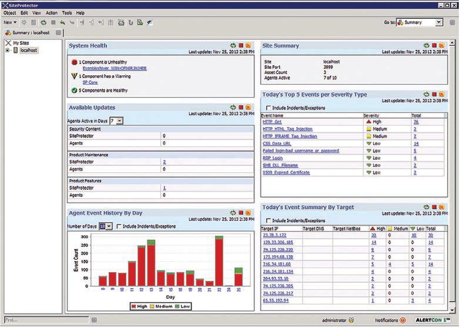The image size is (460, 328).
Task: Click the Medium legend swatch in the chart
Action: (x=152, y=307)
